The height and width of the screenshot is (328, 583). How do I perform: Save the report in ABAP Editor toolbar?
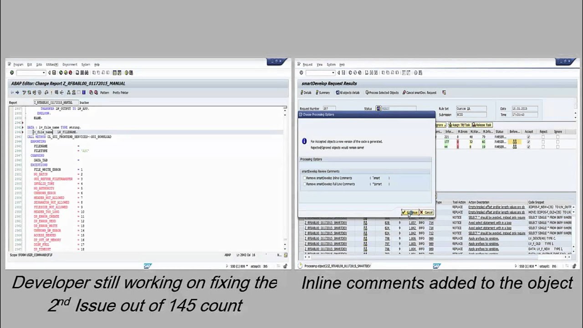click(54, 73)
